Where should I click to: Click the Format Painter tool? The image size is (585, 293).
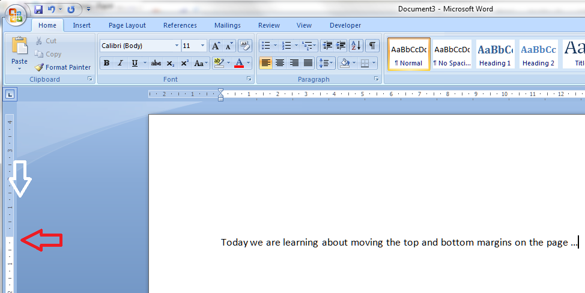(x=62, y=67)
